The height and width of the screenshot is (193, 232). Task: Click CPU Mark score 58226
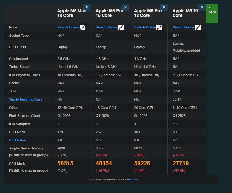142,163
